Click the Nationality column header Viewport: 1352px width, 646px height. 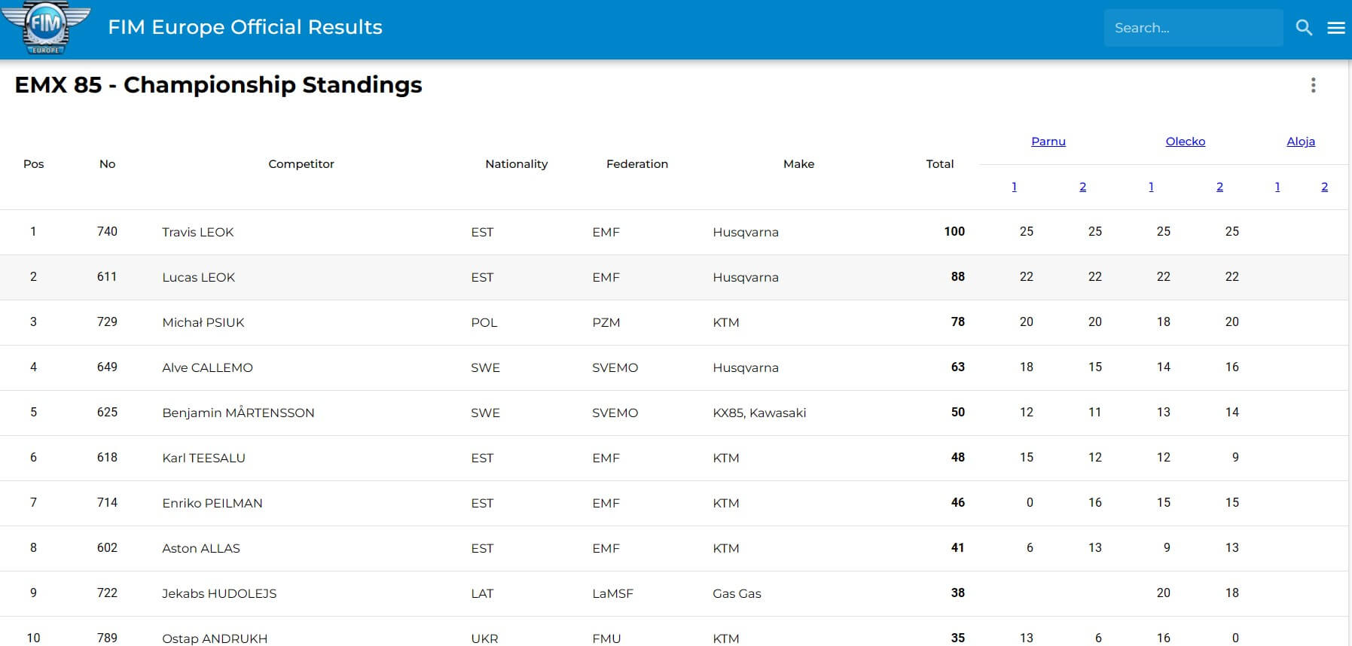tap(517, 164)
